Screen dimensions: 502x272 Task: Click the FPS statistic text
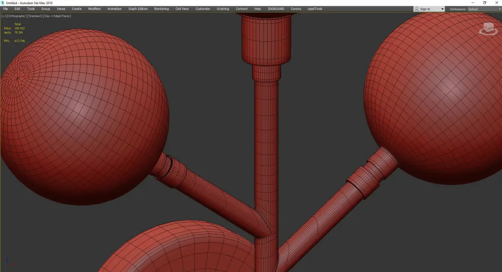pos(14,41)
